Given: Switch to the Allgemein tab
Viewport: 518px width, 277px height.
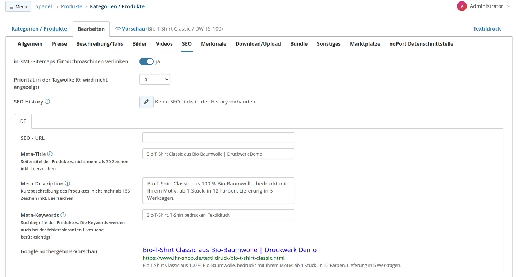Looking at the screenshot, I should point(30,44).
